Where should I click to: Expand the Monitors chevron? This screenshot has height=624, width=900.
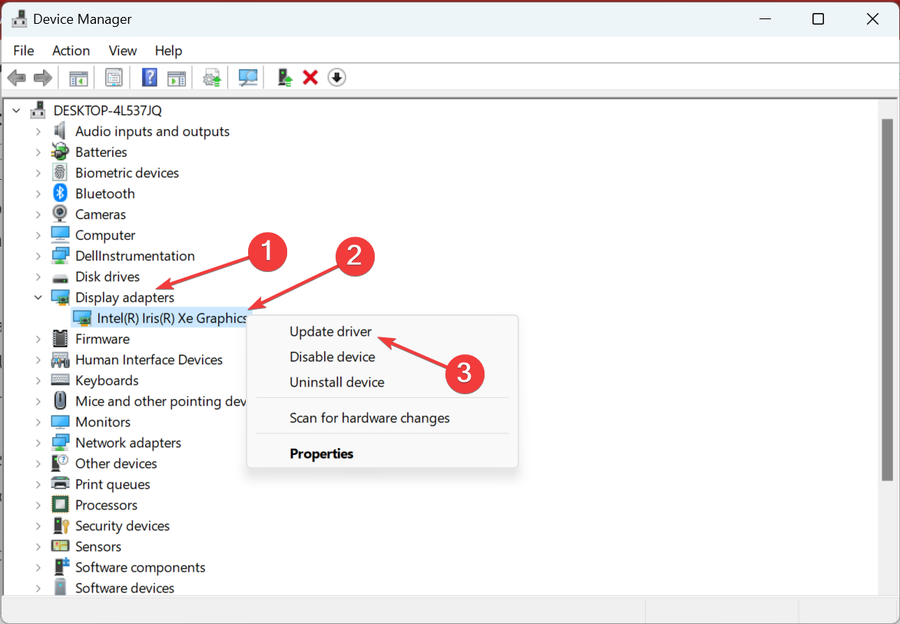[38, 423]
